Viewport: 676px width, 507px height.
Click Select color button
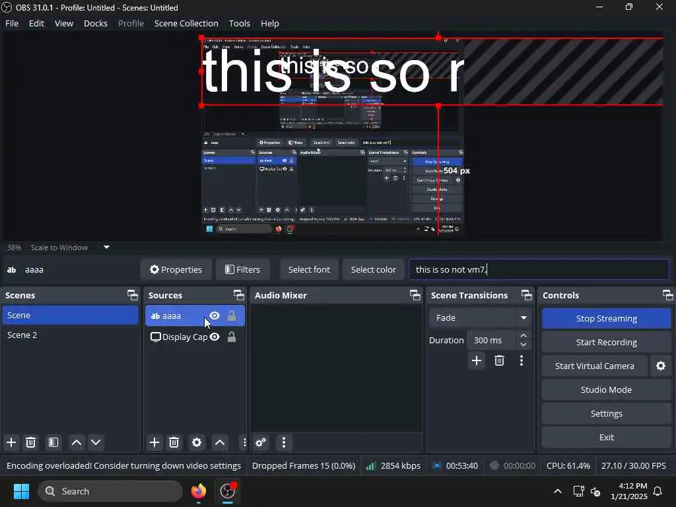[x=374, y=269]
